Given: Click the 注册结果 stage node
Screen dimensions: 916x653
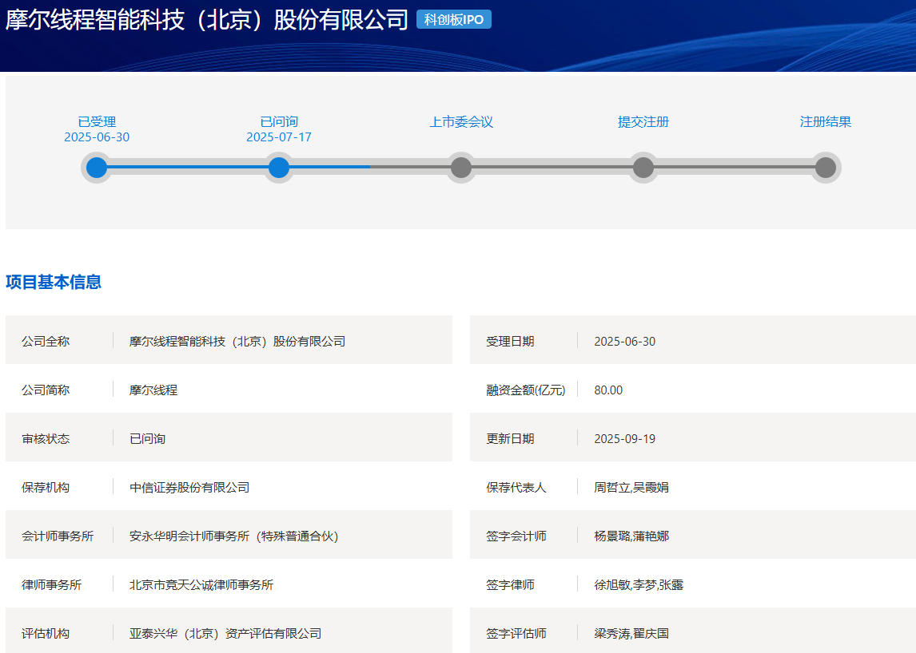Looking at the screenshot, I should click(x=826, y=168).
